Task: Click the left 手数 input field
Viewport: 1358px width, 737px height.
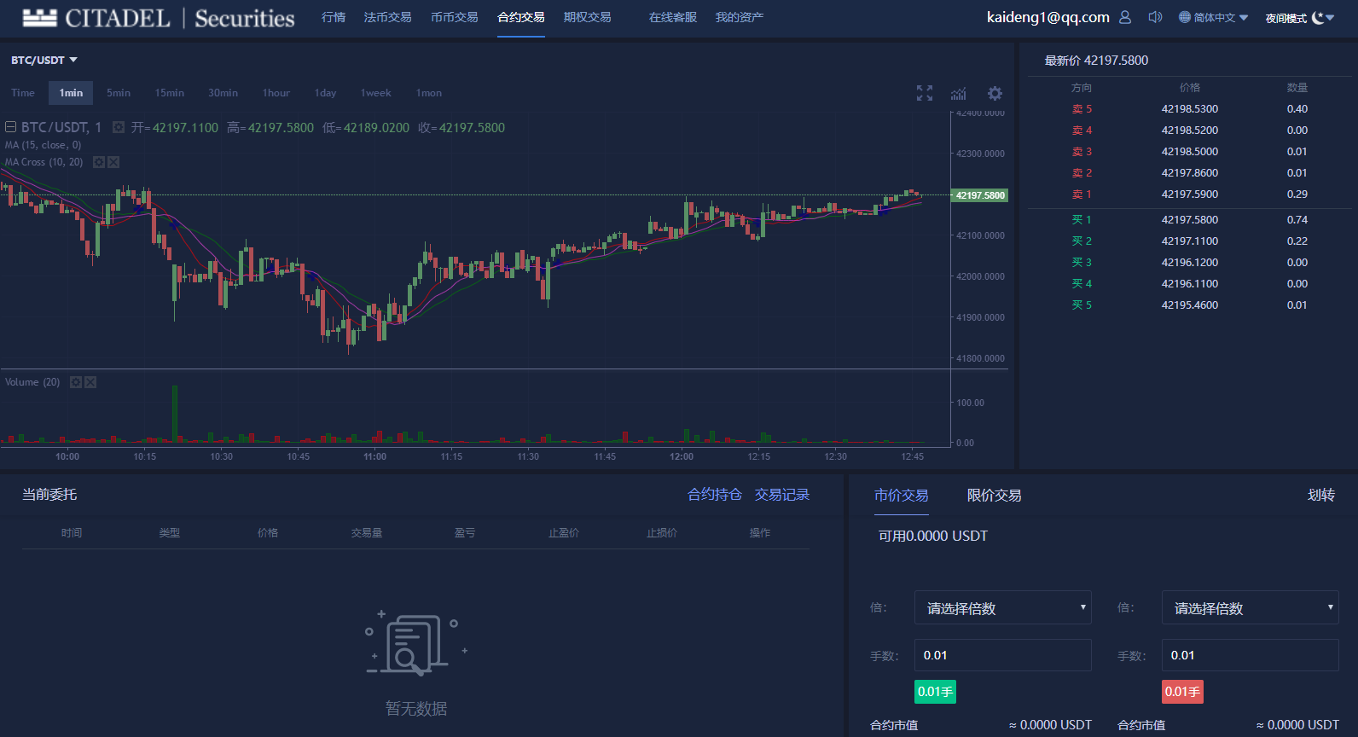Action: tap(1003, 655)
